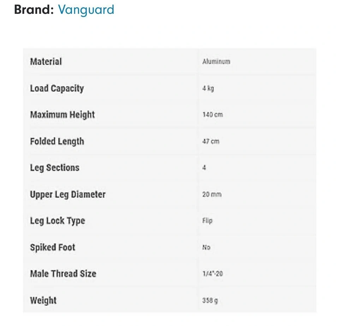Select the Load Capacity label
The width and height of the screenshot is (339, 326).
pyautogui.click(x=57, y=89)
